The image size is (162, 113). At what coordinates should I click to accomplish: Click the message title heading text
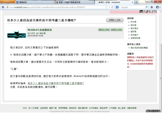point(42,20)
